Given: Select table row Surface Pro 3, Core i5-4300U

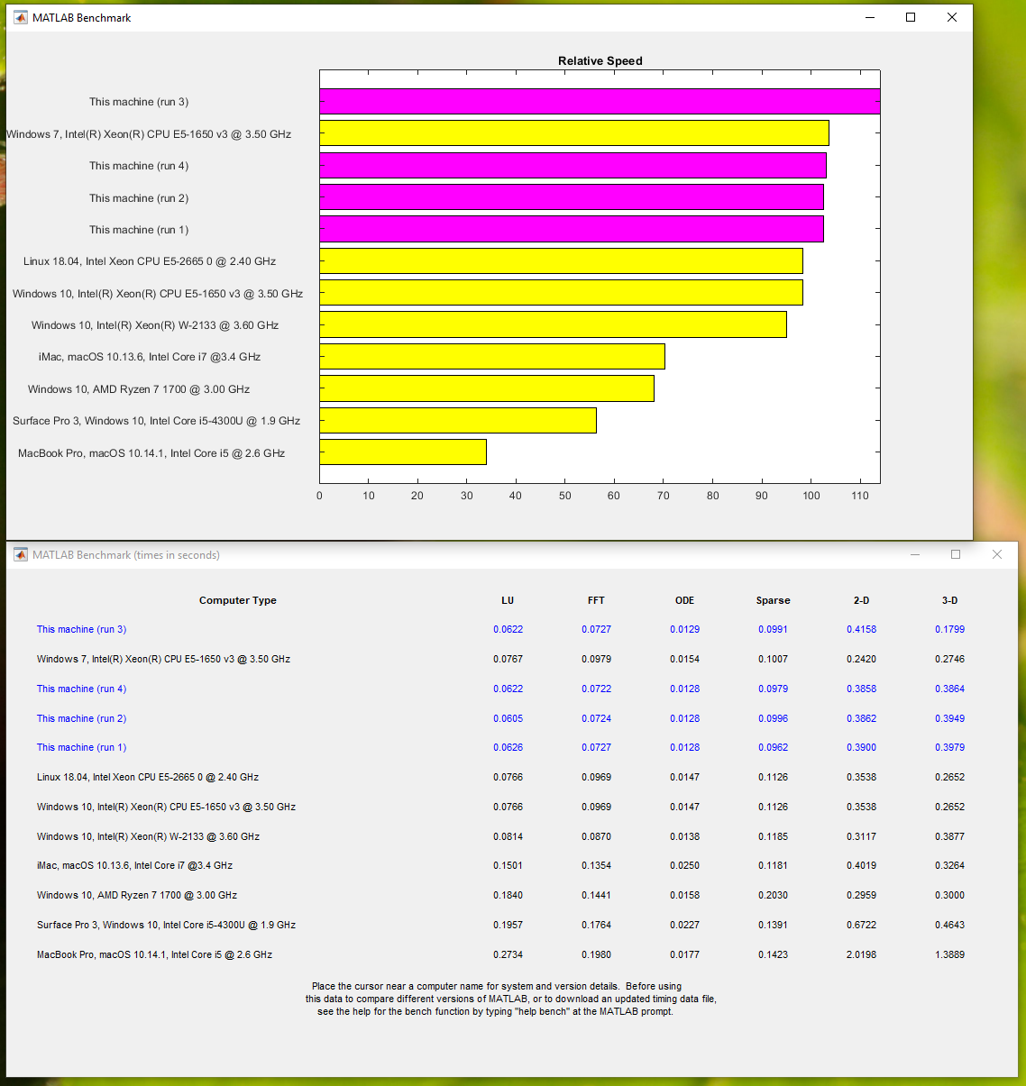Looking at the screenshot, I should 500,925.
